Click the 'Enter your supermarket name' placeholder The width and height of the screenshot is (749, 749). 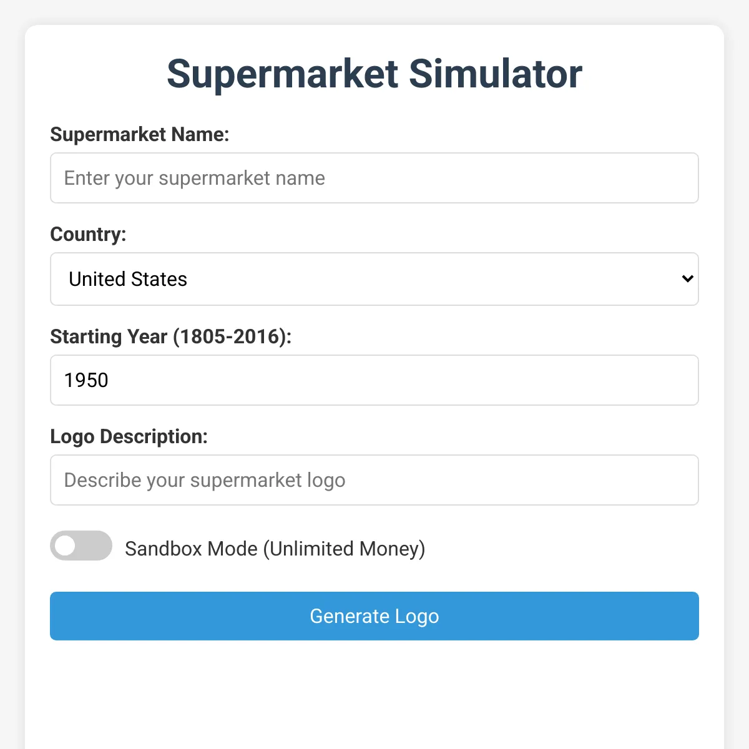pos(195,178)
